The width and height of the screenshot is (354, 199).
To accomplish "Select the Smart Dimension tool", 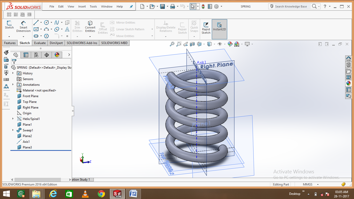I will 23,26.
